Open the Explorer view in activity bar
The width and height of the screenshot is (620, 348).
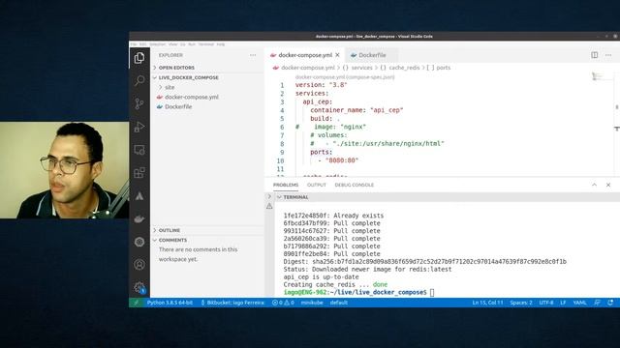(139, 58)
